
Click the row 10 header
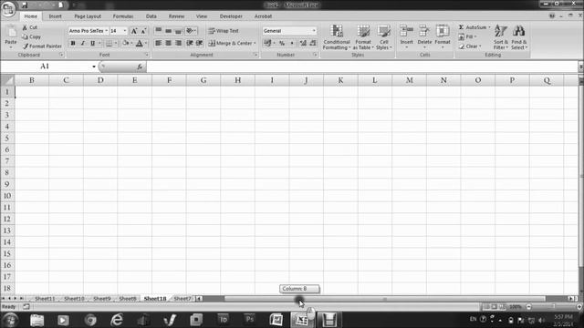click(x=7, y=196)
